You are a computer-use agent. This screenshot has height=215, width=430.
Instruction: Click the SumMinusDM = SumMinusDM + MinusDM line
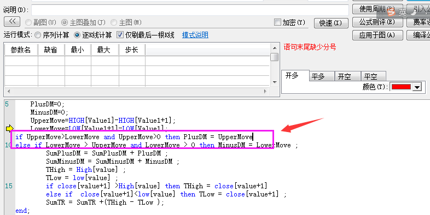click(113, 162)
